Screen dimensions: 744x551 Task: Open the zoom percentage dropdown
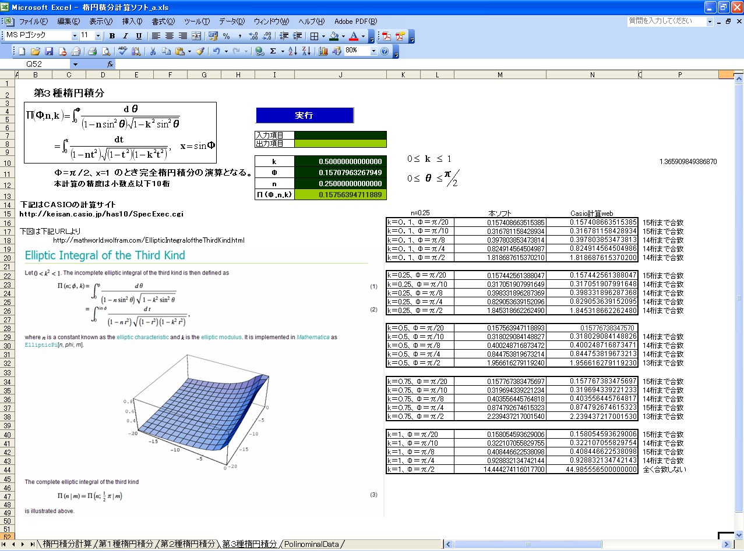(x=373, y=51)
